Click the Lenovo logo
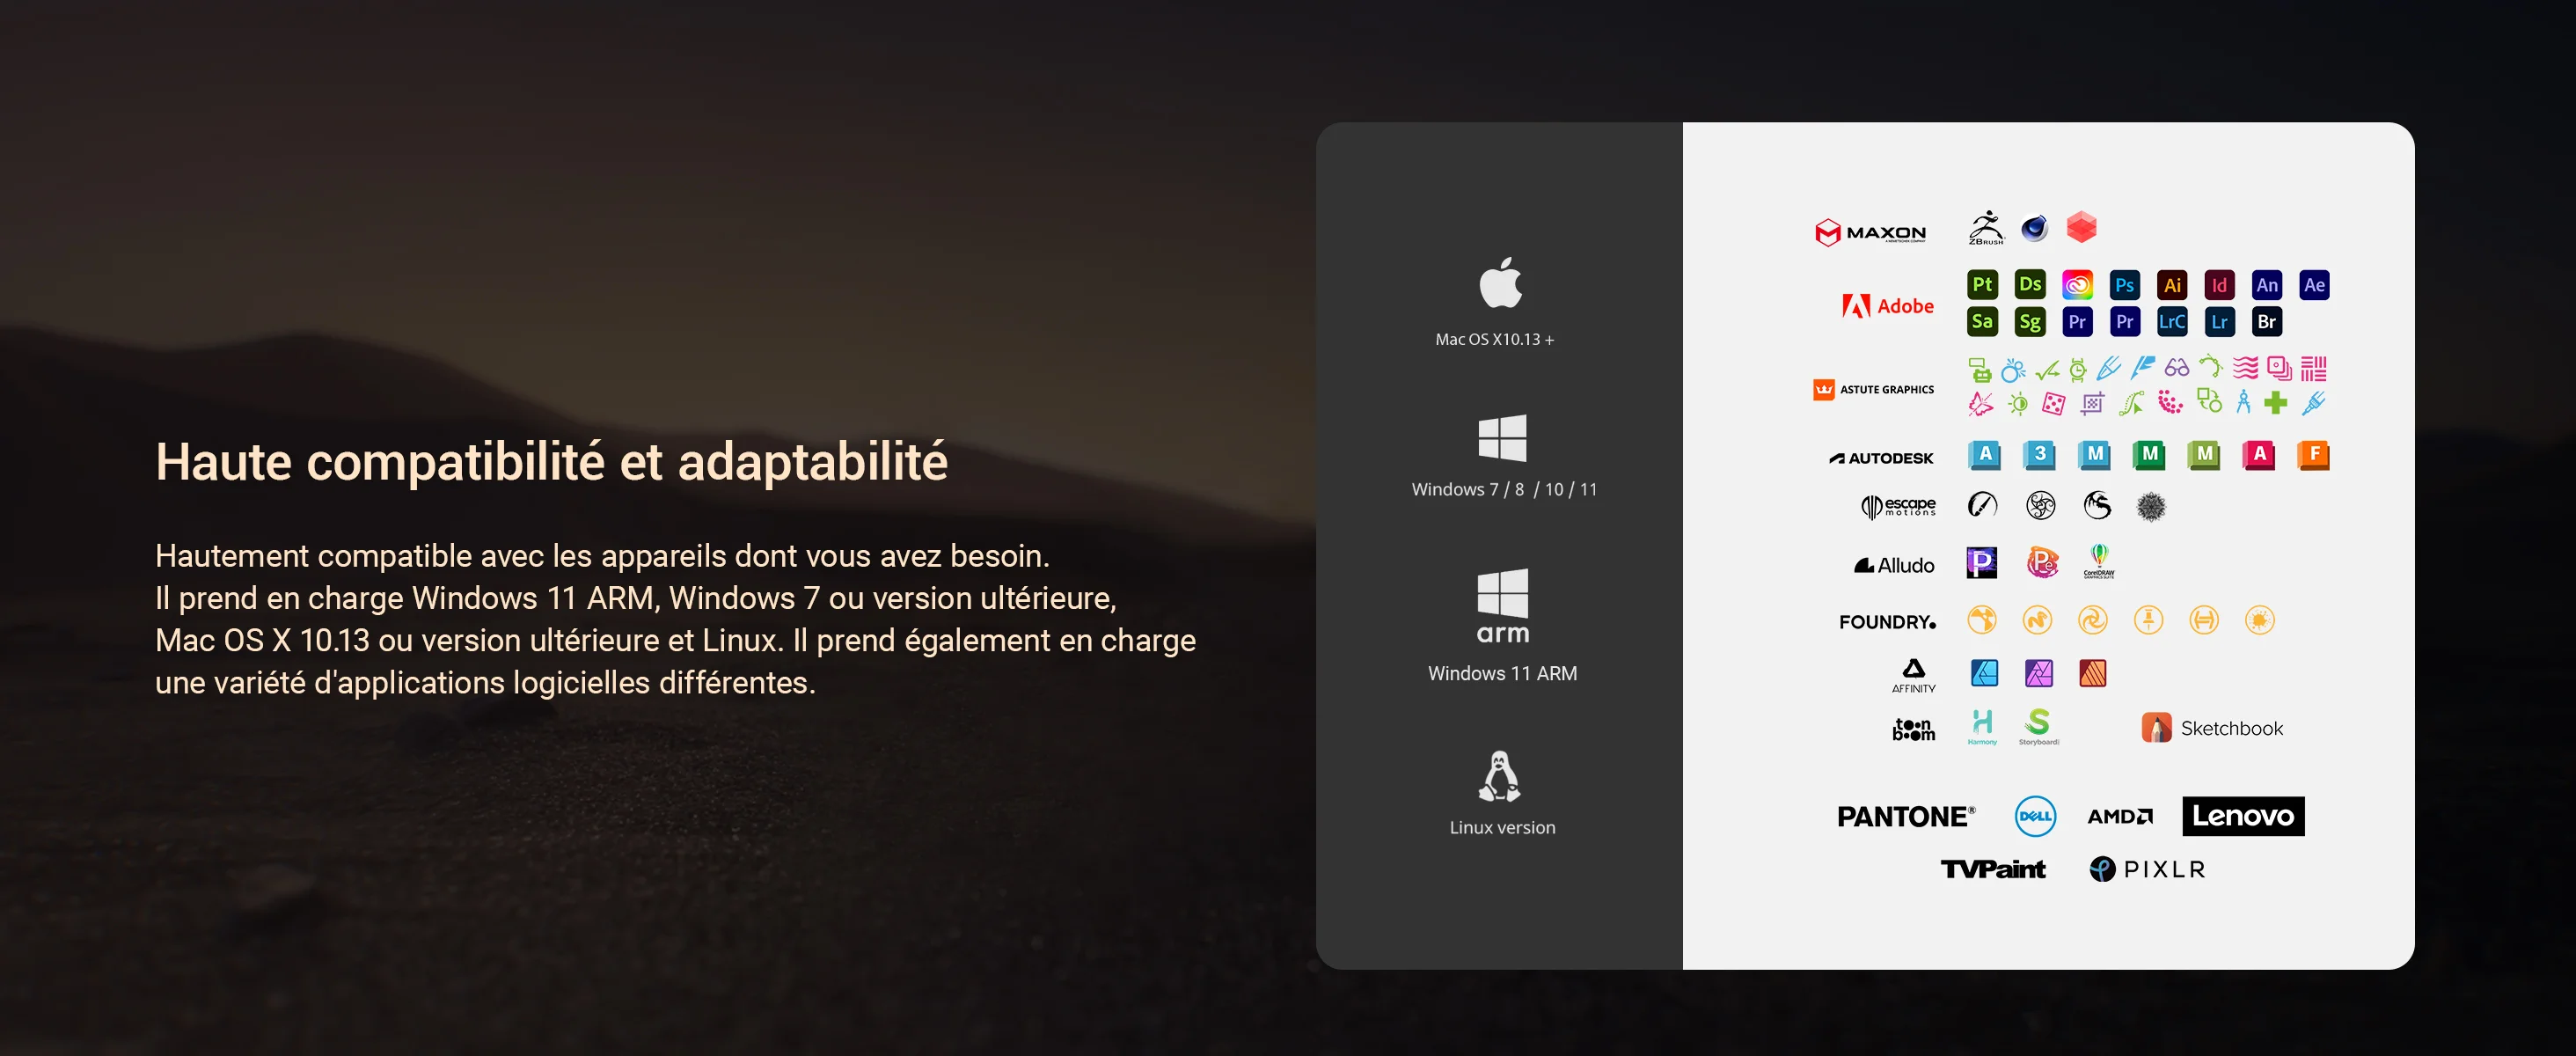This screenshot has width=2576, height=1056. click(x=2243, y=816)
